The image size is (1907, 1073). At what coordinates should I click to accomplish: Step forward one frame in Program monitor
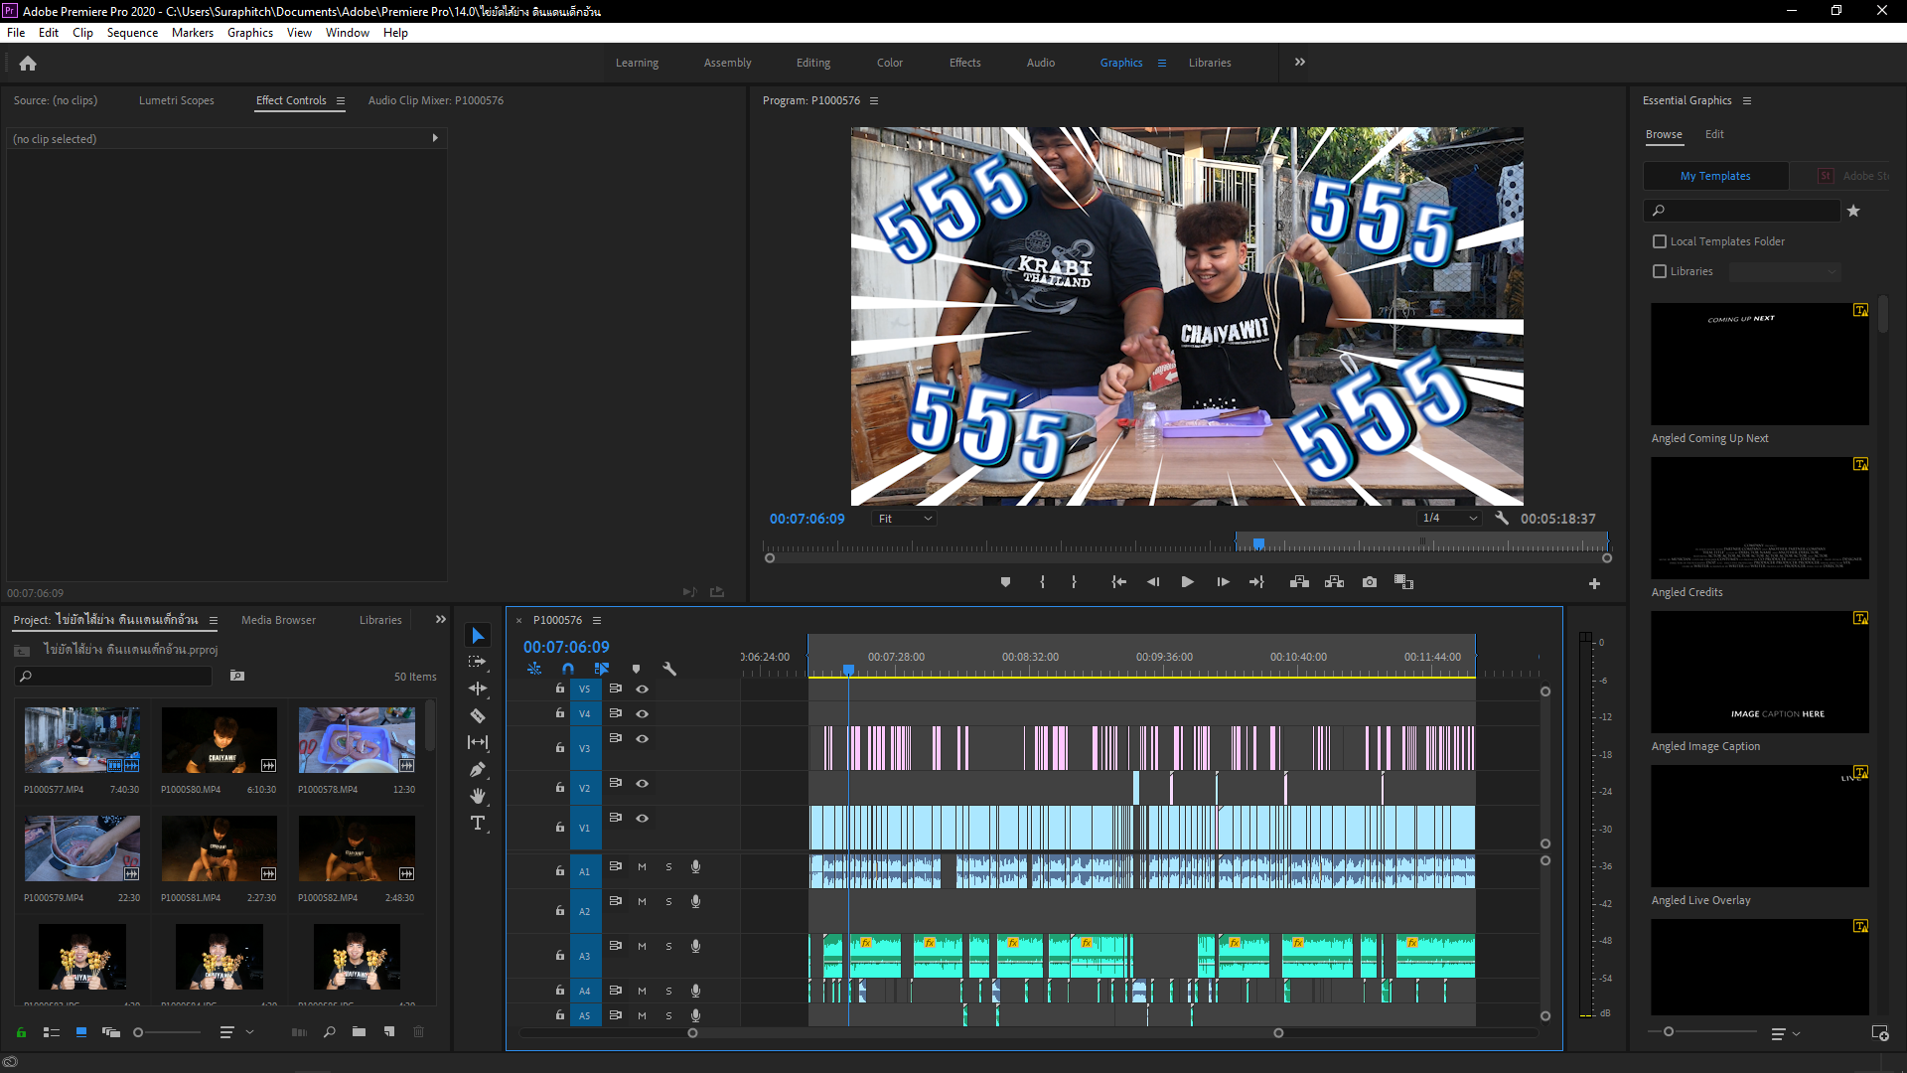click(x=1223, y=582)
